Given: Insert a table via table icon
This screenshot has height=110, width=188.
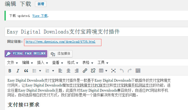Looking at the screenshot, I should pos(101,71).
